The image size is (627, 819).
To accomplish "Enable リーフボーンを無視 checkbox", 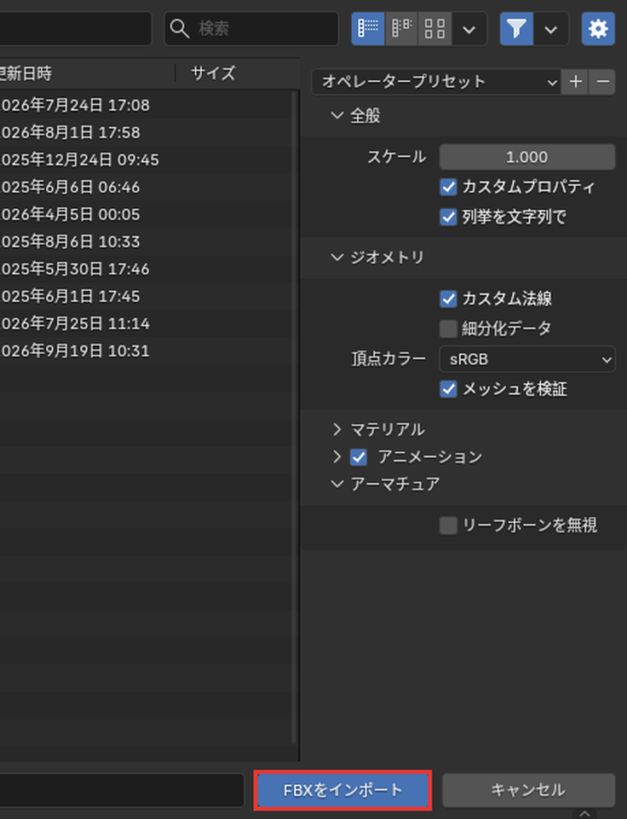I will 448,526.
